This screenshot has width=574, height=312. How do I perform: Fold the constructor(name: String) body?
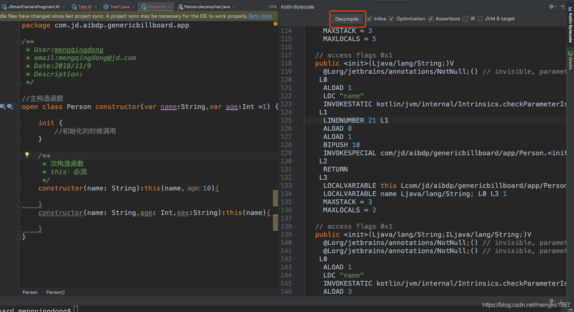[19, 189]
